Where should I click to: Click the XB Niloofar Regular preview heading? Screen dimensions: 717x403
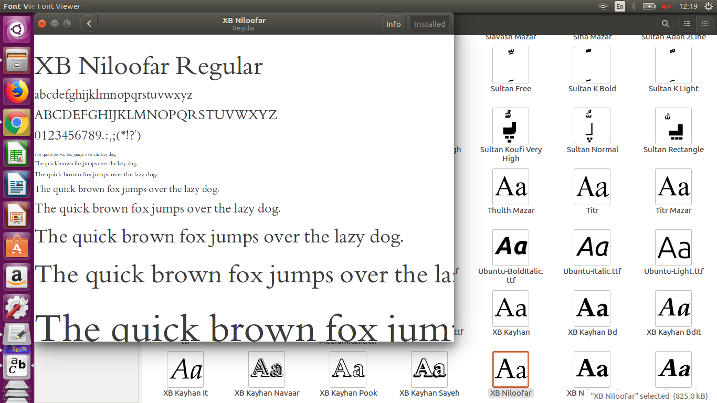(x=149, y=67)
